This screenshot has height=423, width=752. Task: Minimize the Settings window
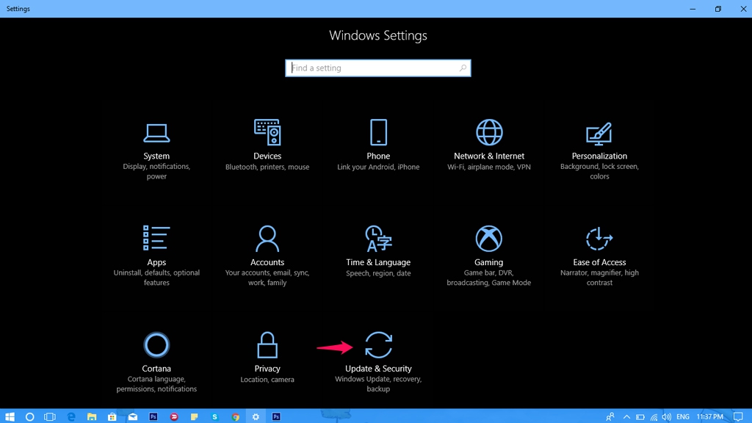(x=693, y=9)
